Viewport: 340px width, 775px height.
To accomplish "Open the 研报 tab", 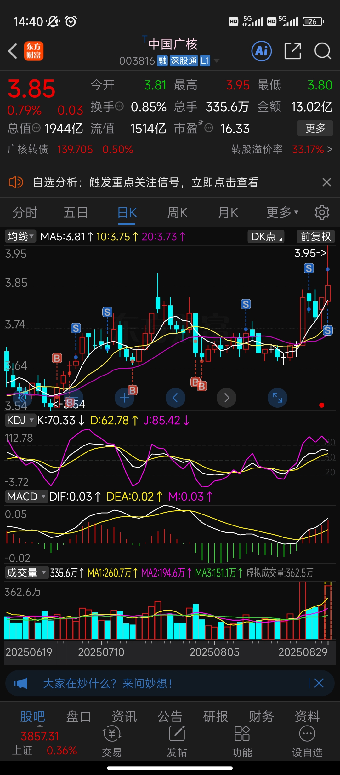I will 216,716.
